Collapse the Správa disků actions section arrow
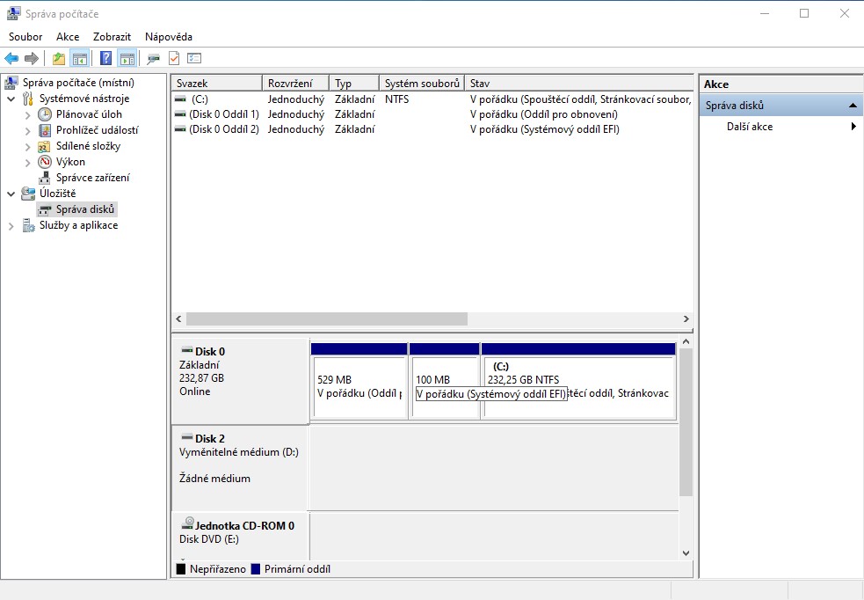The width and height of the screenshot is (864, 600). pos(853,106)
